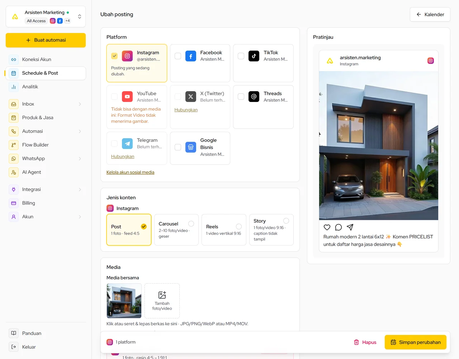
Task: Expand the Akun submenu chevron
Action: [80, 217]
